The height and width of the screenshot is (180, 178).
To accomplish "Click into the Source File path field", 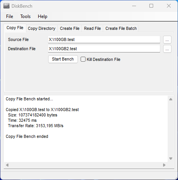I will [104, 39].
